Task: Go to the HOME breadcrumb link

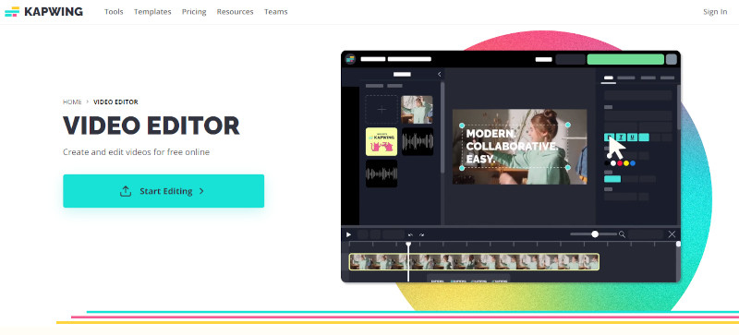Action: [72, 102]
